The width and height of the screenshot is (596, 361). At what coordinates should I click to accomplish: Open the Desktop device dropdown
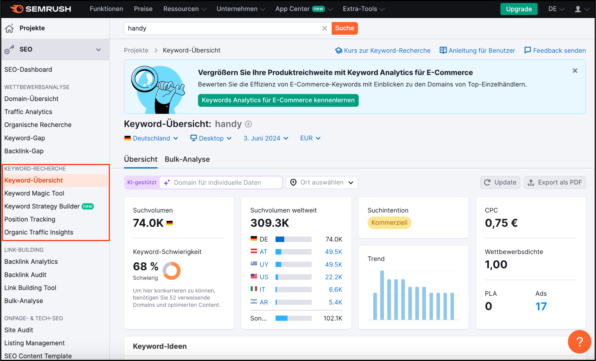point(211,138)
